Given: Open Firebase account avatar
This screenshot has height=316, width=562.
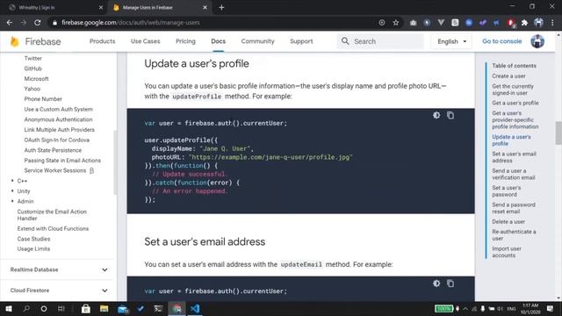Looking at the screenshot, I should (537, 41).
